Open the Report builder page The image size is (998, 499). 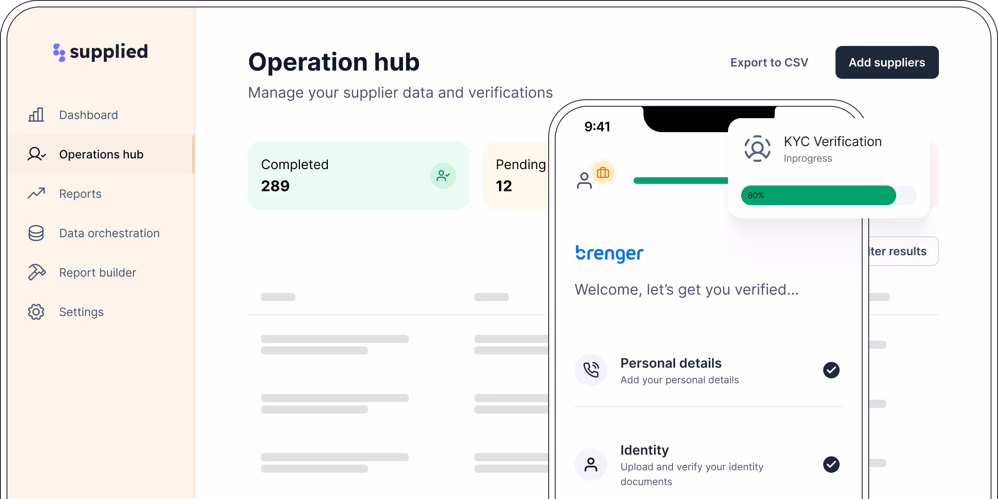click(x=98, y=272)
